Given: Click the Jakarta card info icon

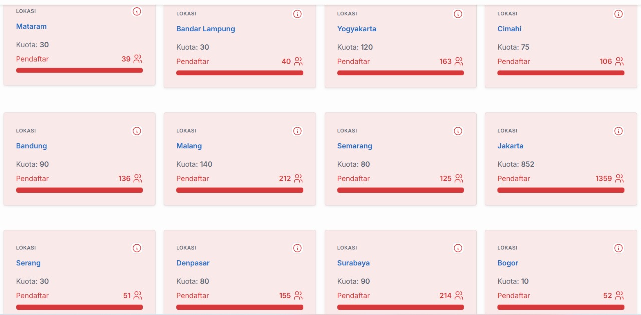Looking at the screenshot, I should coord(618,131).
